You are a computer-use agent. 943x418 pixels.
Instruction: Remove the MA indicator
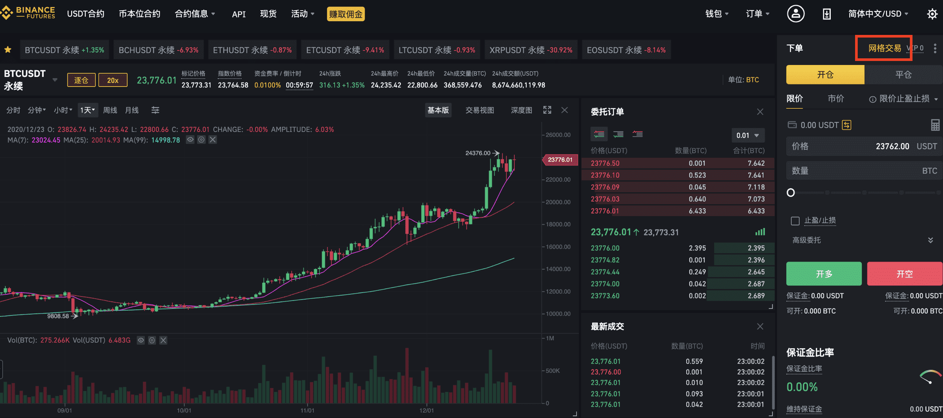coord(213,140)
